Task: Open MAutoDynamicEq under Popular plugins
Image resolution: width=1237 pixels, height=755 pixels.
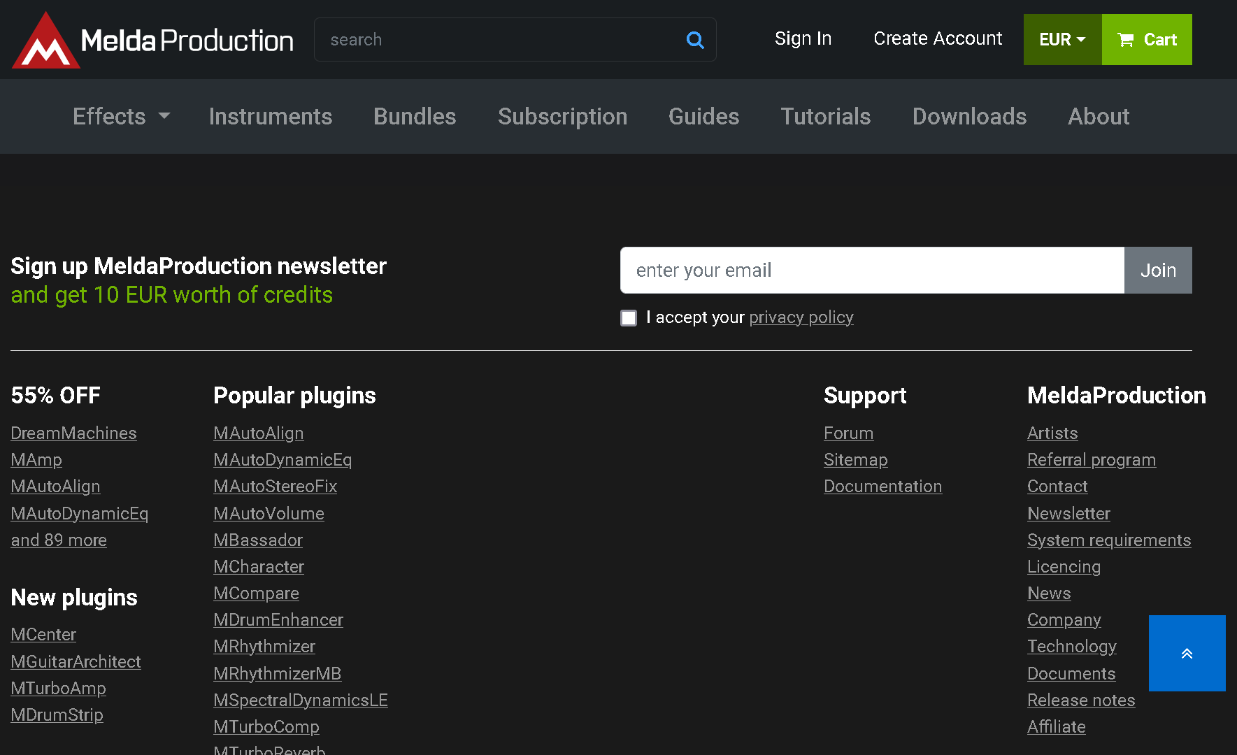Action: (x=283, y=460)
